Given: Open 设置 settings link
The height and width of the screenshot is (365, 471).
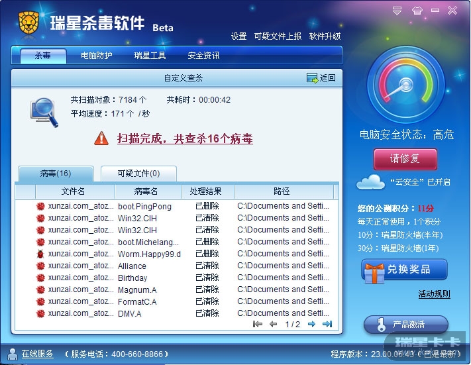Looking at the screenshot, I should click(x=238, y=36).
